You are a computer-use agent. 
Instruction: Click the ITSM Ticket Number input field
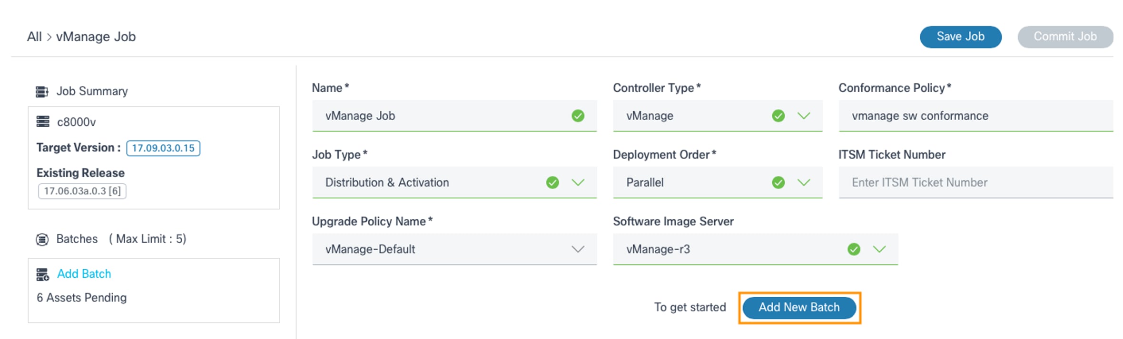(x=975, y=182)
